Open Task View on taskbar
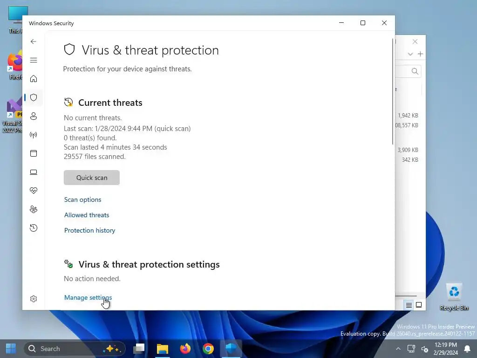Viewport: 477px width, 358px height. pos(139,349)
